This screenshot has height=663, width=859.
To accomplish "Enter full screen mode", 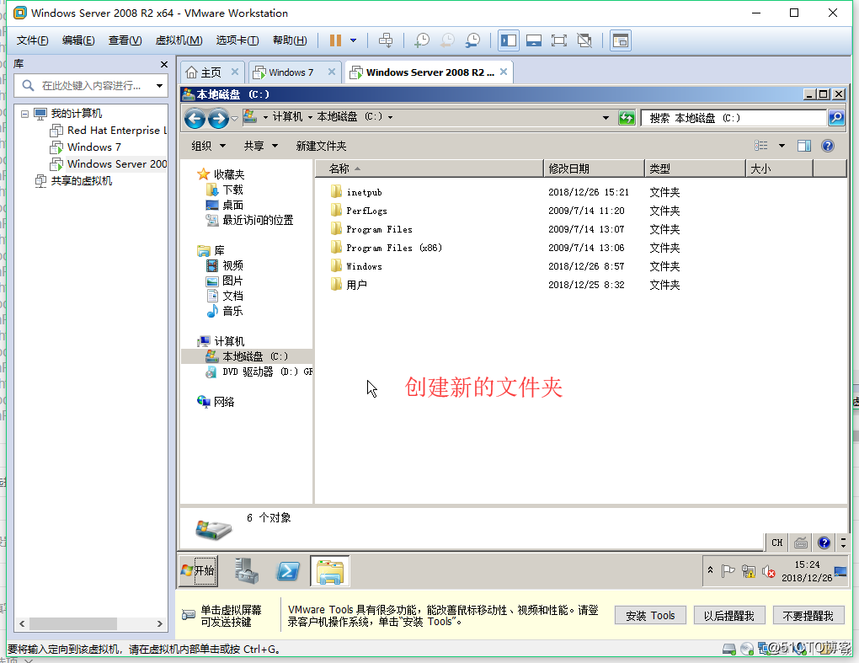I will tap(559, 40).
